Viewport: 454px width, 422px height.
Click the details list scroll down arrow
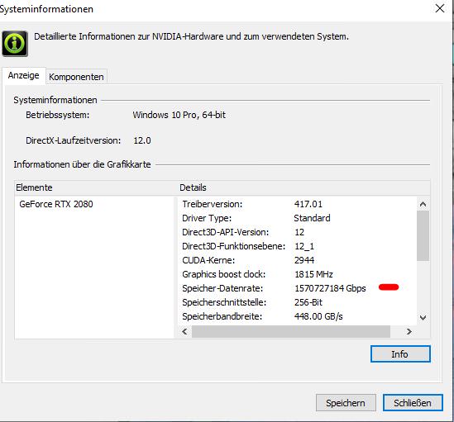[x=423, y=318]
